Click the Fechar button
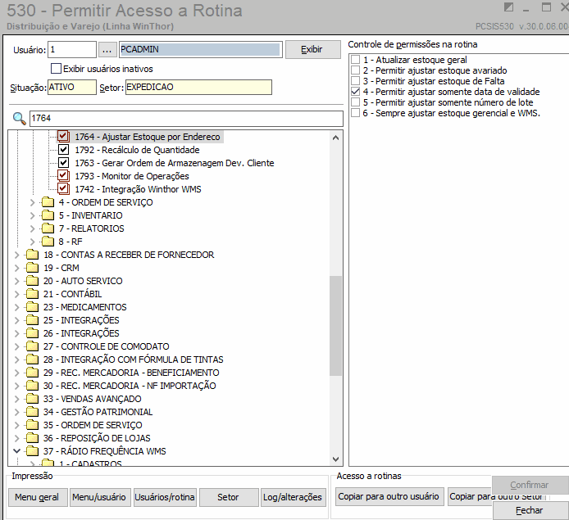The width and height of the screenshot is (569, 520). pyautogui.click(x=530, y=510)
